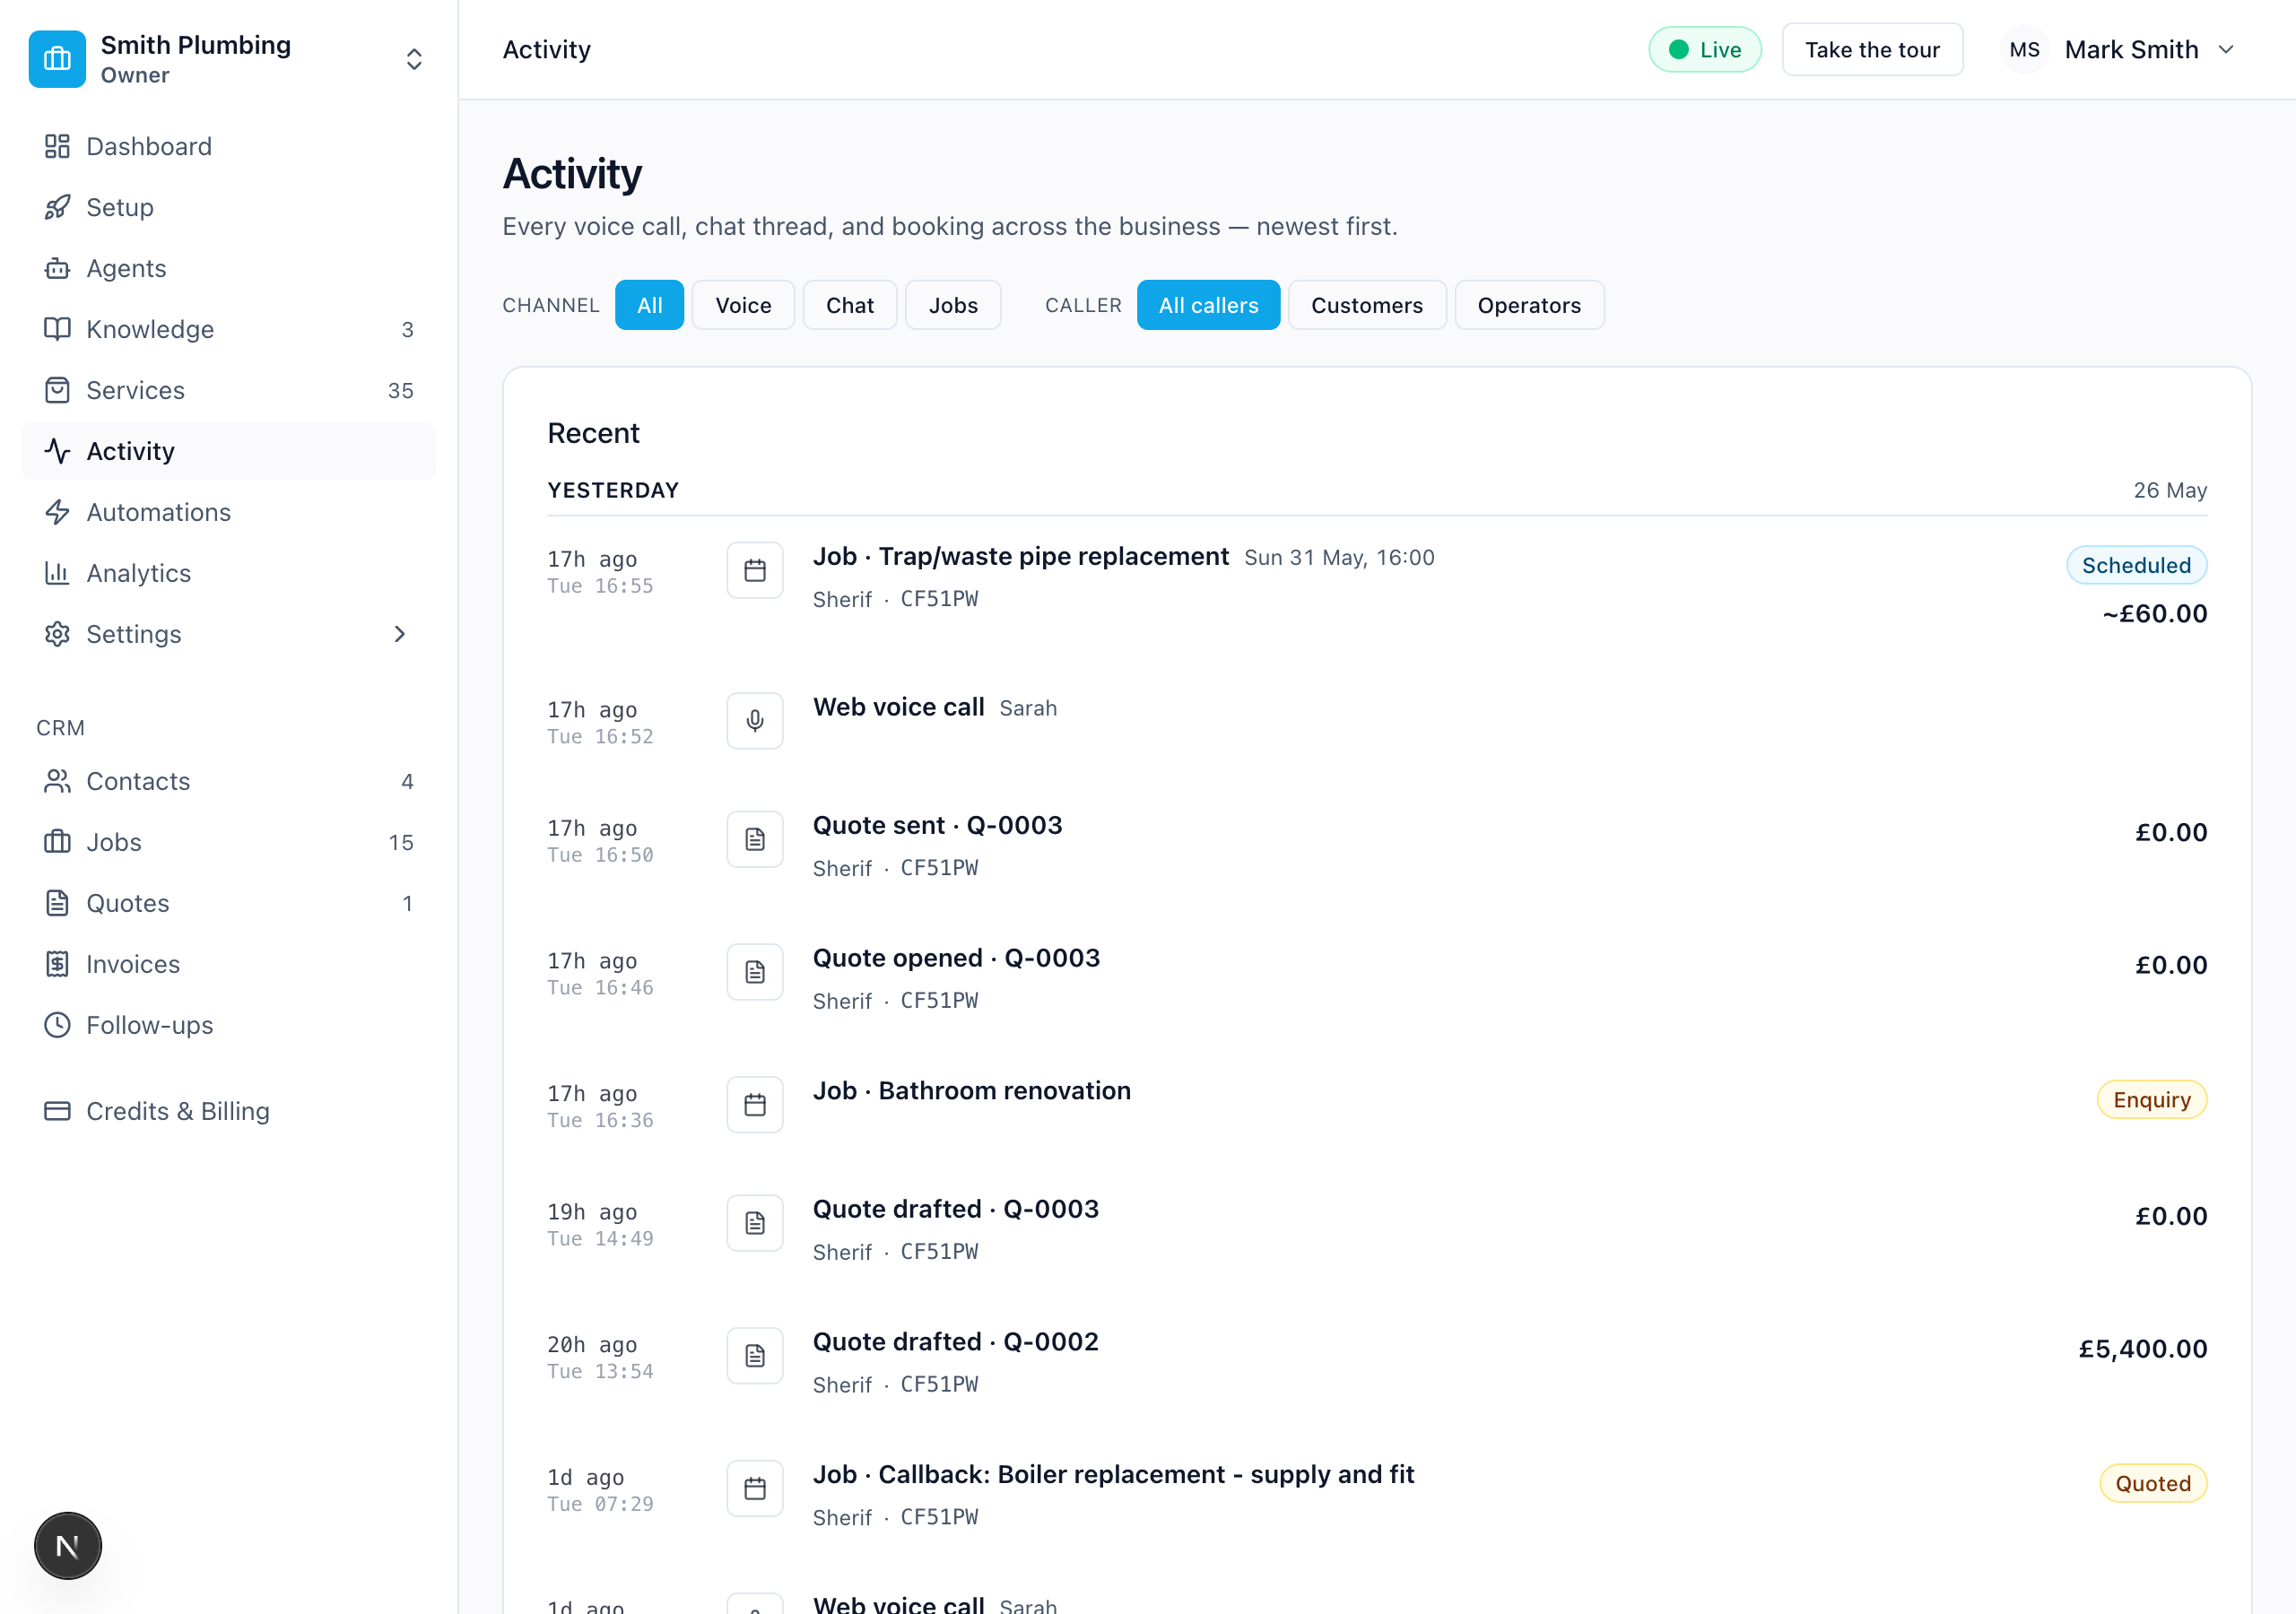Viewport: 2296px width, 1614px height.
Task: Open the Invoices receipt icon
Action: [57, 964]
